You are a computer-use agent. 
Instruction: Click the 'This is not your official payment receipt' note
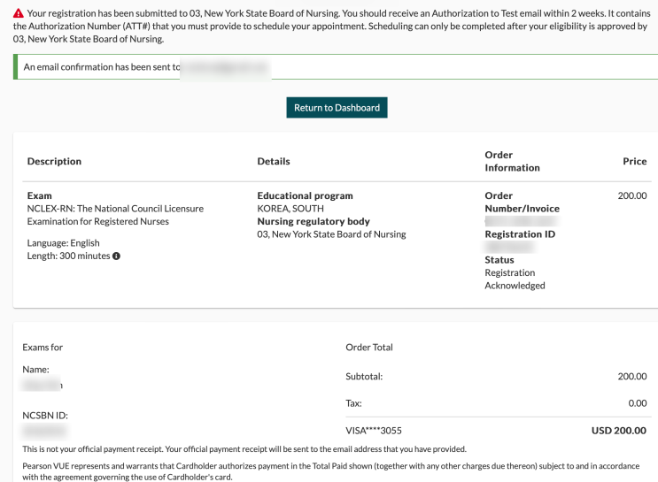[x=244, y=449]
